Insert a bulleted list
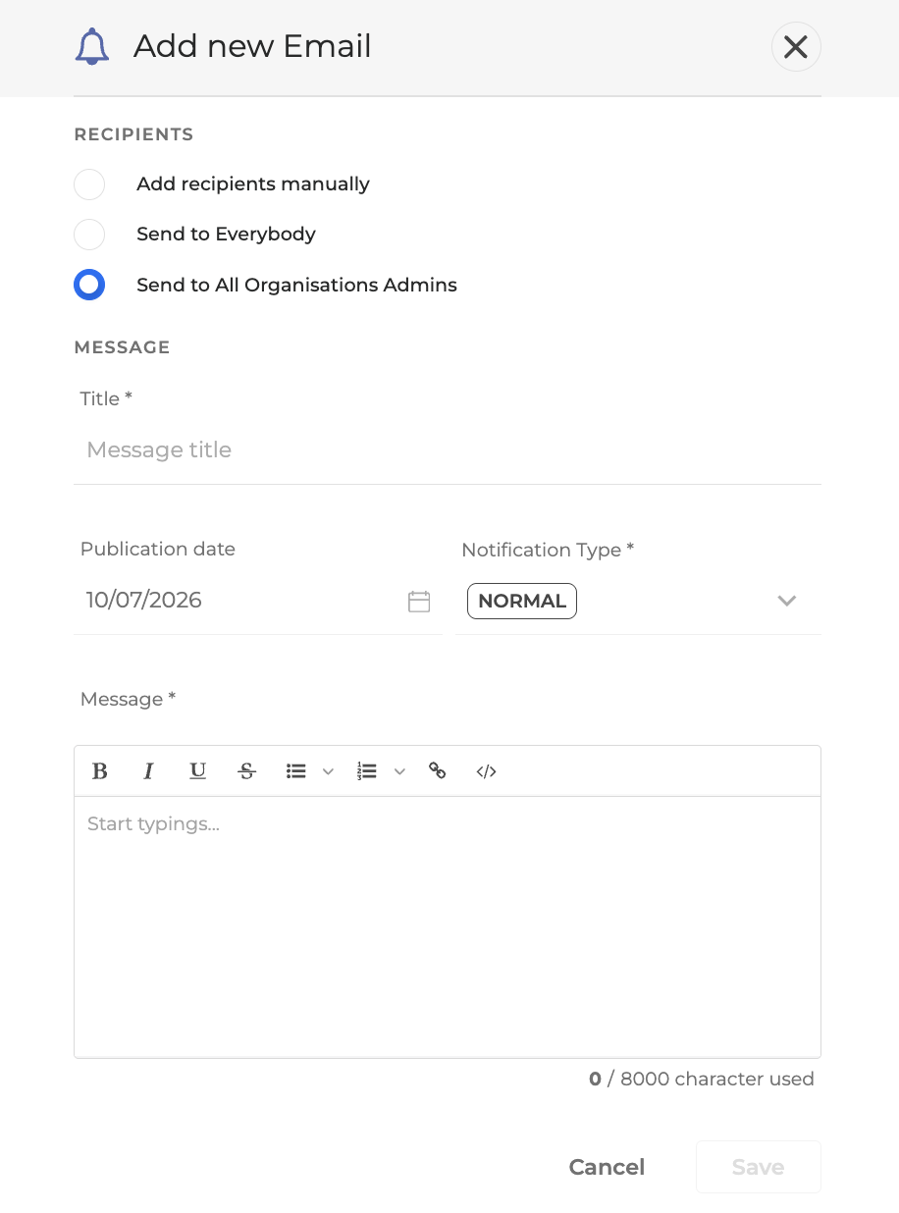Screen dimensions: 899x1213 point(295,771)
